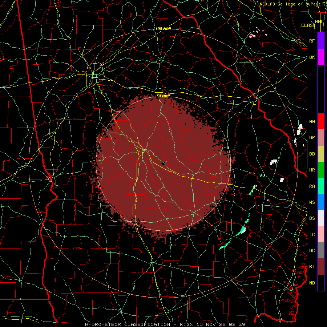Click the purple RF color swatch

(x=321, y=41)
